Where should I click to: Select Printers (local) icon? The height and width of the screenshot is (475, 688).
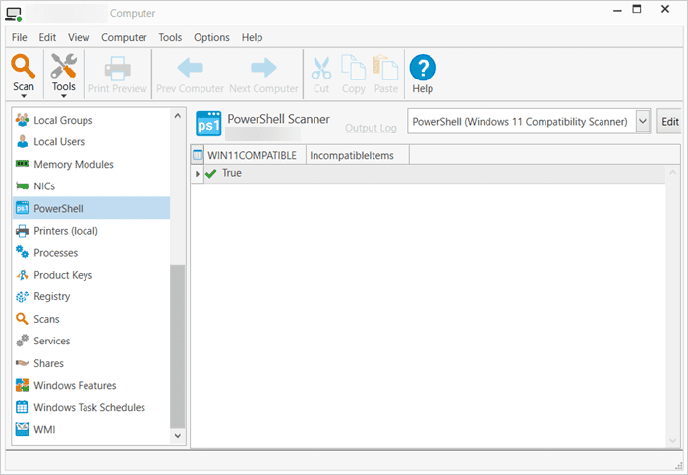pyautogui.click(x=22, y=231)
